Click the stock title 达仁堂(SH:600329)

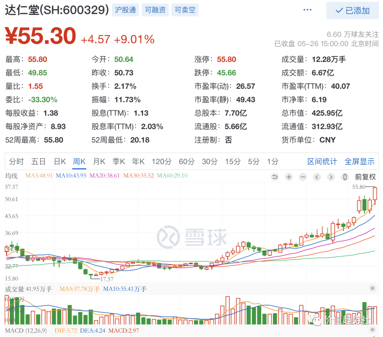pyautogui.click(x=57, y=10)
